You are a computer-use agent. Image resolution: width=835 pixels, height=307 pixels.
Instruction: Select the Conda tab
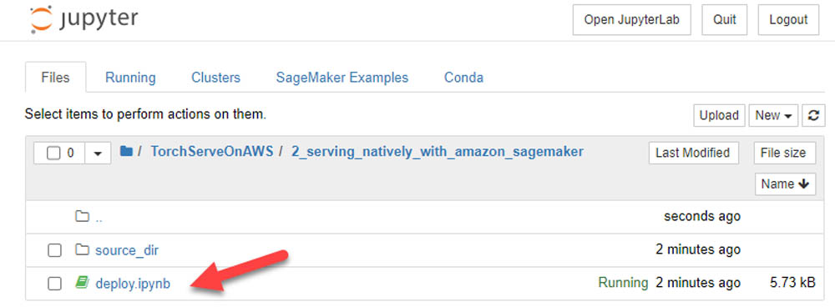[x=463, y=78]
